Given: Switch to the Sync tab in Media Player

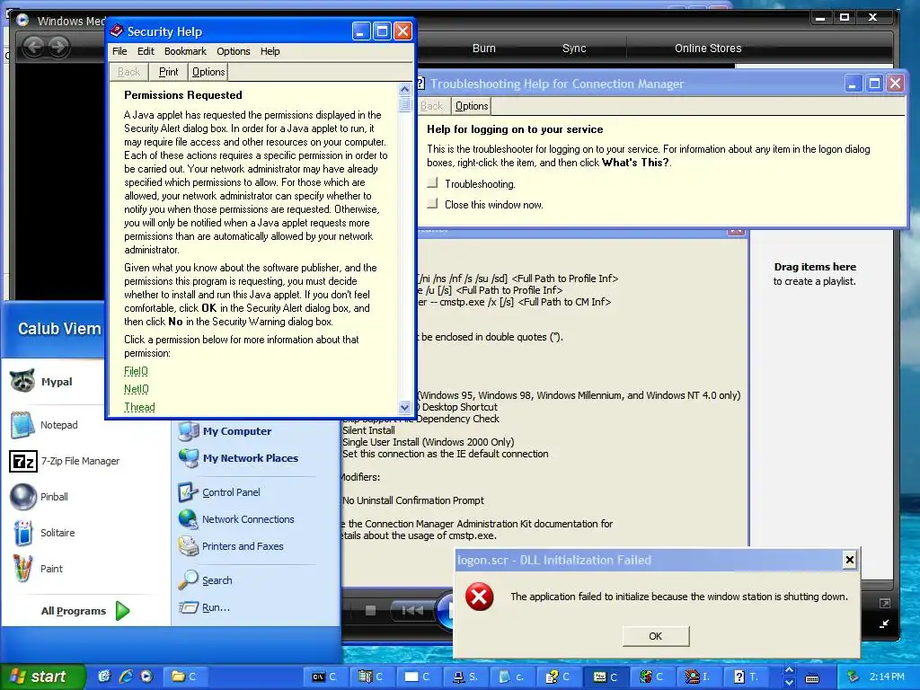Looking at the screenshot, I should click(x=574, y=49).
